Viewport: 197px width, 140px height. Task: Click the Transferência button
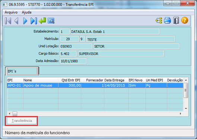click(22, 121)
